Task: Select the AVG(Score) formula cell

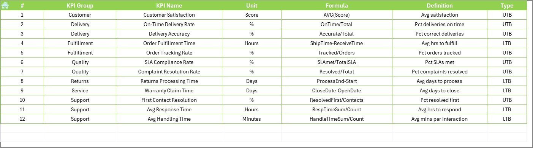Action: [x=337, y=15]
